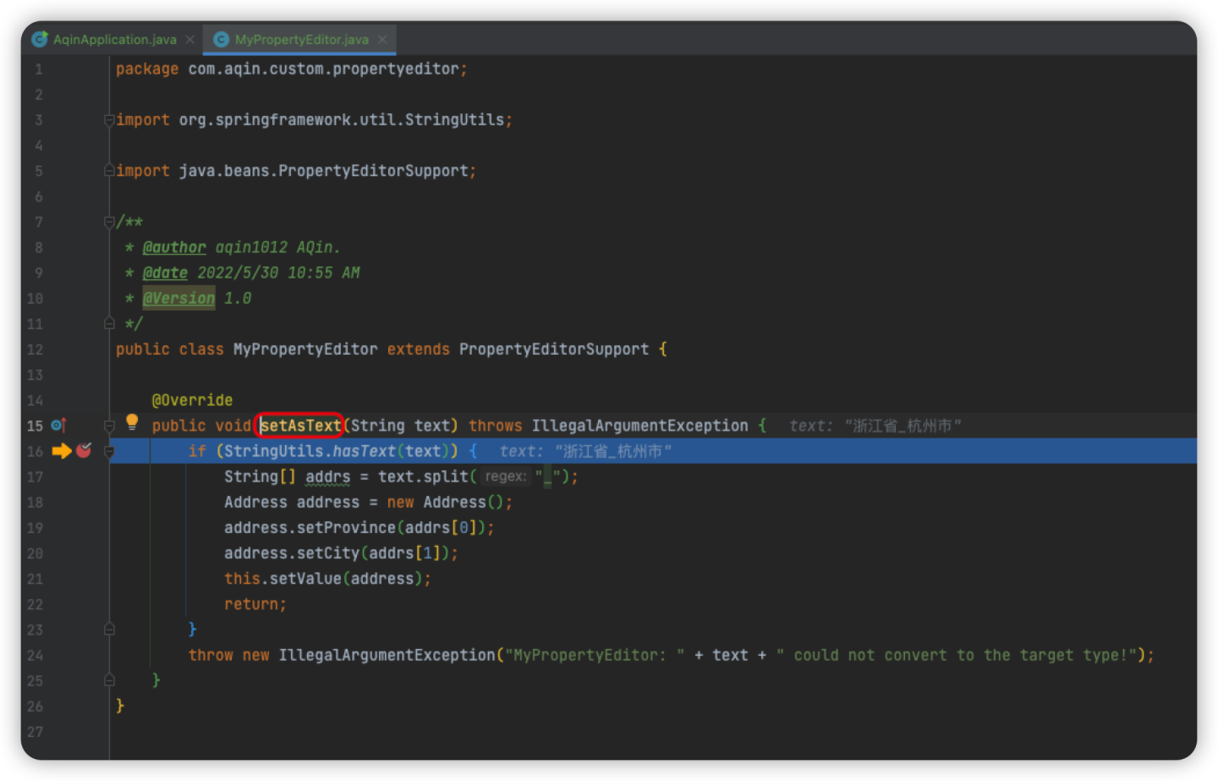Click the package declaration on line 1

pos(291,69)
